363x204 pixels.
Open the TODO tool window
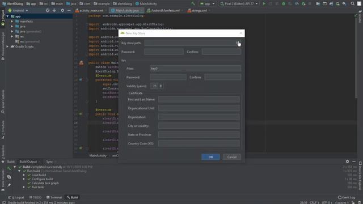(35, 198)
